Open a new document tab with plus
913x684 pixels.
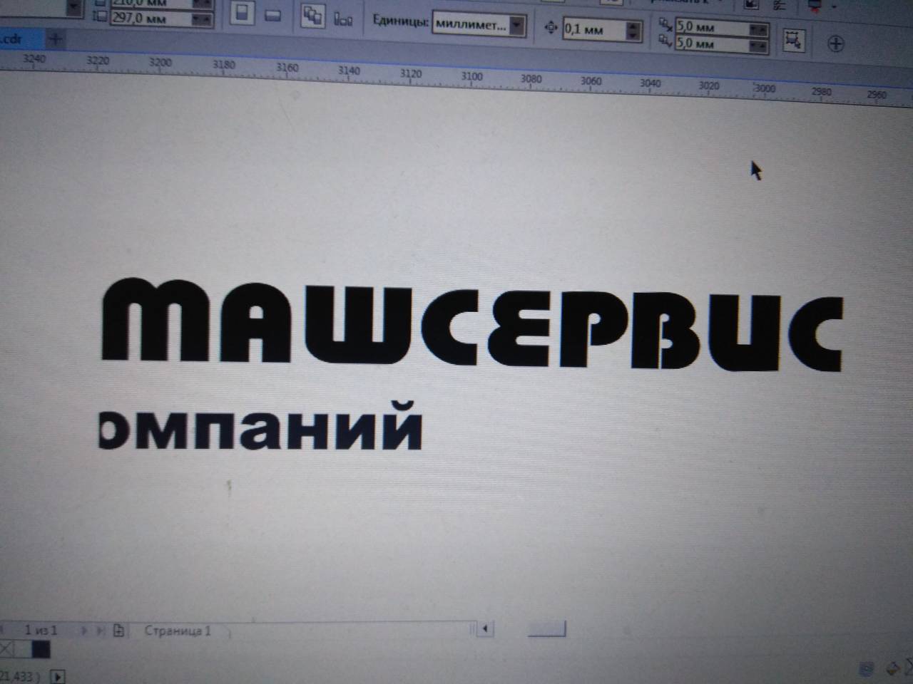(x=56, y=38)
